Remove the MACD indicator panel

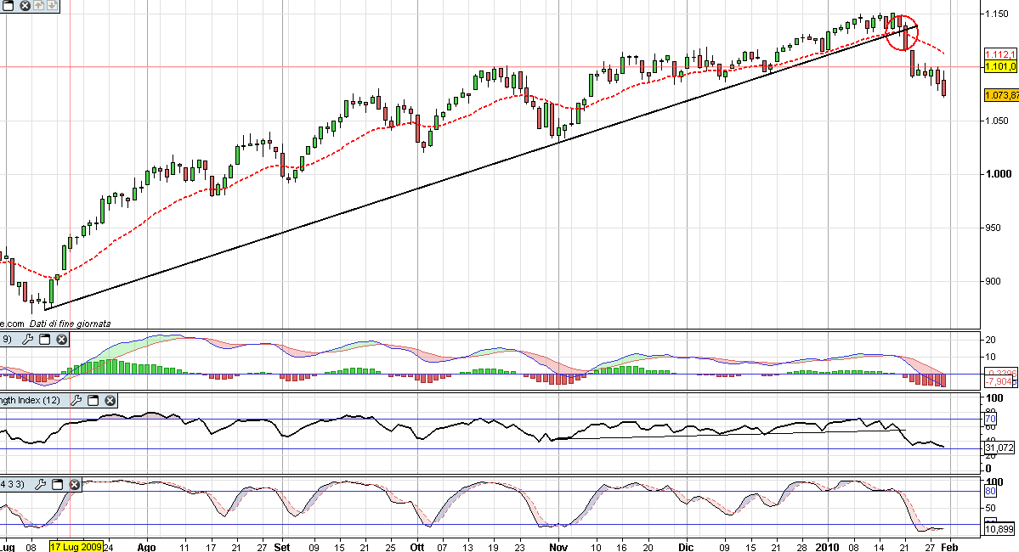61,340
